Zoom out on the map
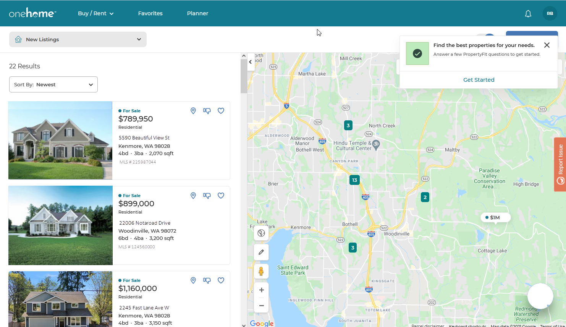Image resolution: width=566 pixels, height=327 pixels. click(x=261, y=306)
